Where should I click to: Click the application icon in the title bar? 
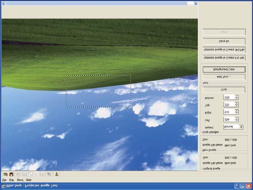[x=3, y=186]
